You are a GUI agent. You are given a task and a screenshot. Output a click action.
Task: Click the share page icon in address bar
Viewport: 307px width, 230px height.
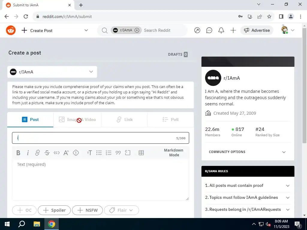pos(260,17)
